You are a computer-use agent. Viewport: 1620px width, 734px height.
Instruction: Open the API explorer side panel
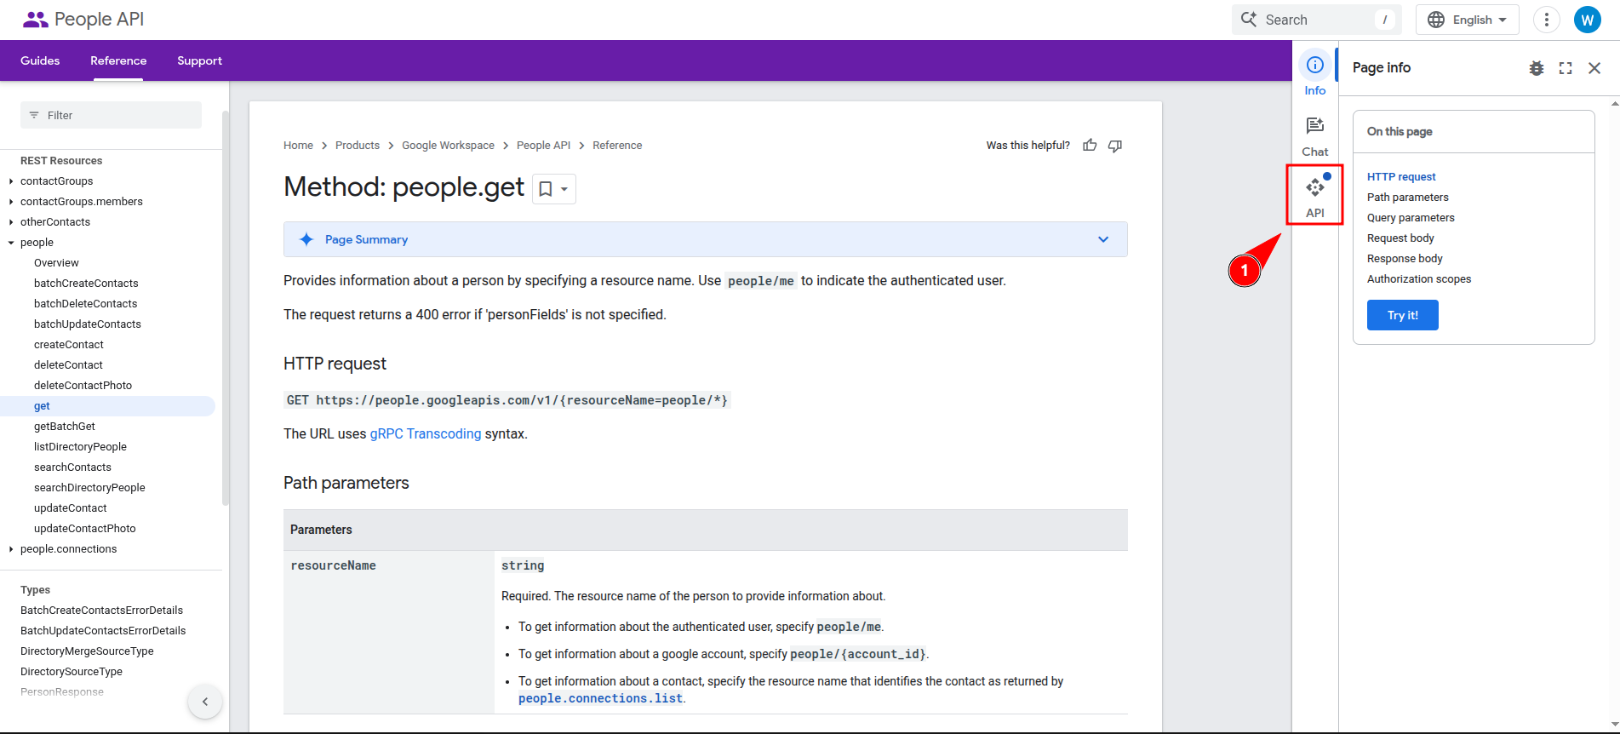[x=1314, y=195]
